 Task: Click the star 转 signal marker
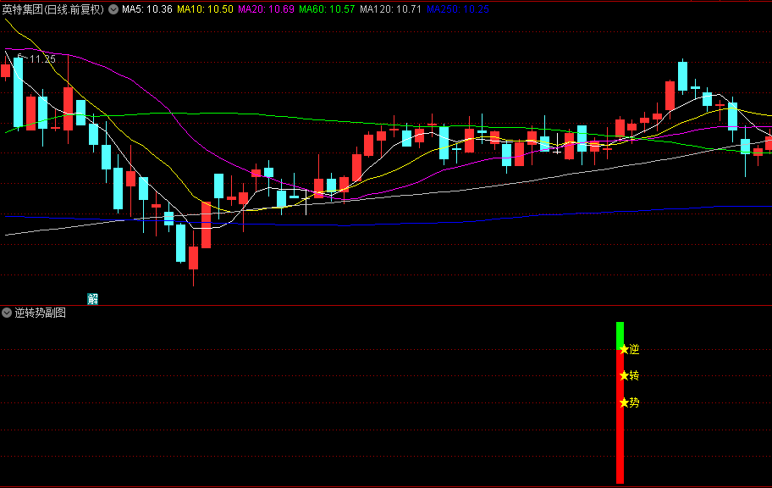[x=629, y=375]
